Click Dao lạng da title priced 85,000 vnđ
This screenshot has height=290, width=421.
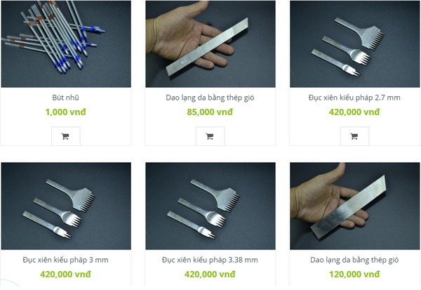(x=210, y=98)
